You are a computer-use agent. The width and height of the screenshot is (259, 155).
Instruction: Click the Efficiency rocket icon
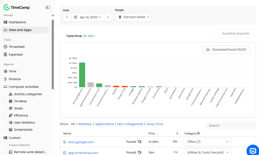tap(11, 115)
